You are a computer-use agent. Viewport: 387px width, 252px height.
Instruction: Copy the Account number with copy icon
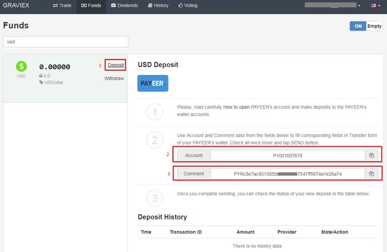[371, 155]
